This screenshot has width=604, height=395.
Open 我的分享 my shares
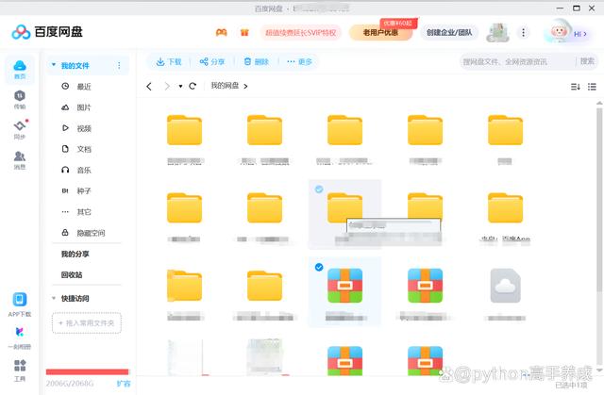coord(75,254)
